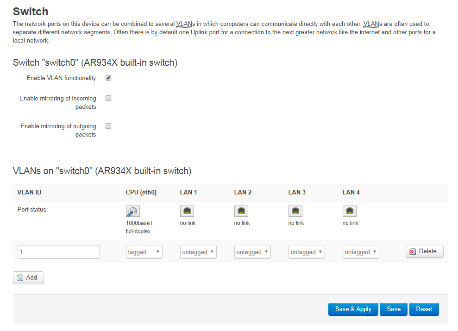This screenshot has height=331, width=458.
Task: Open the LAN 3 untagged dropdown
Action: (x=307, y=252)
